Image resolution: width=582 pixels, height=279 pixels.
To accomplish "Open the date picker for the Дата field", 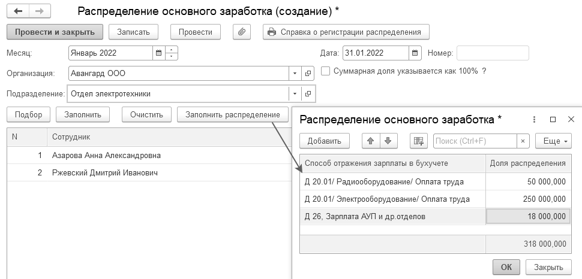I will pyautogui.click(x=415, y=53).
